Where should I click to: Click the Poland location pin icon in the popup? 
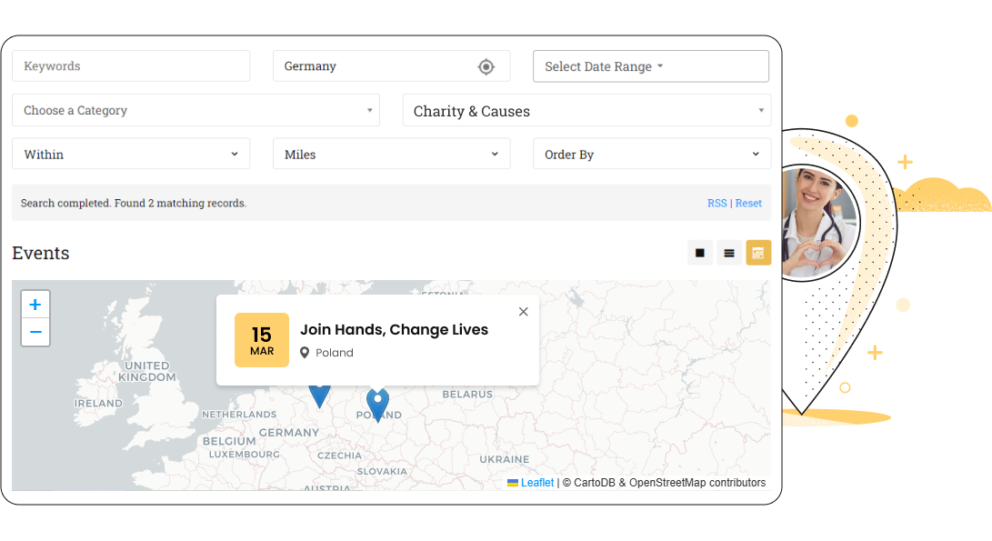click(305, 353)
